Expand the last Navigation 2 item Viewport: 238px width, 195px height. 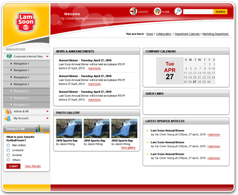point(26,105)
